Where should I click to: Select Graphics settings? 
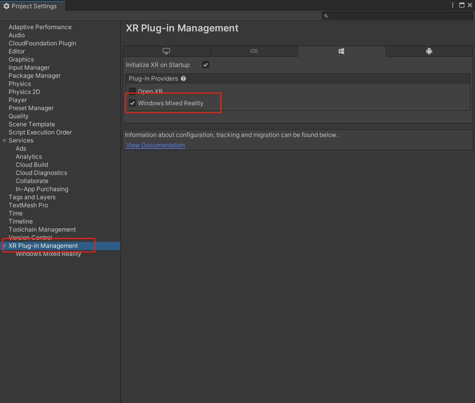click(x=21, y=60)
